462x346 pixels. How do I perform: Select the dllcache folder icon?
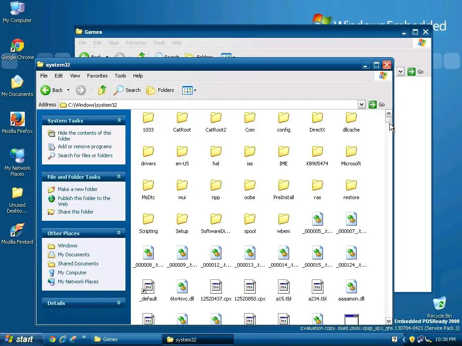coord(351,118)
